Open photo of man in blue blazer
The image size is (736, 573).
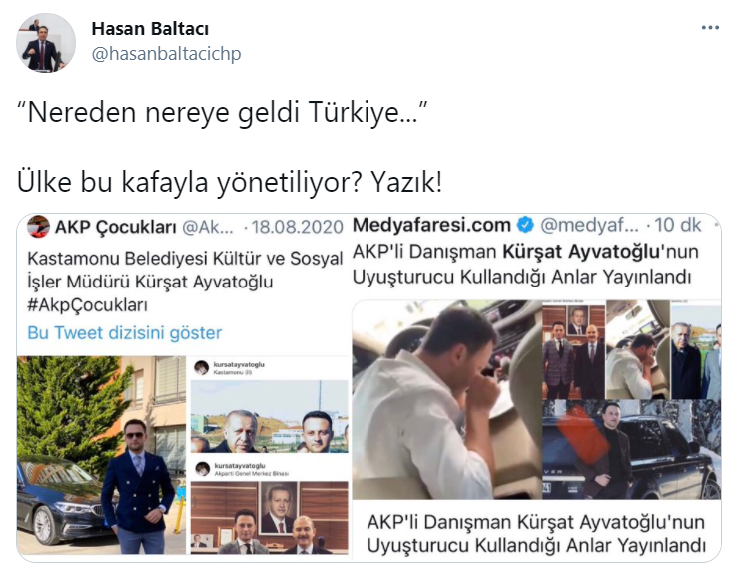101,455
